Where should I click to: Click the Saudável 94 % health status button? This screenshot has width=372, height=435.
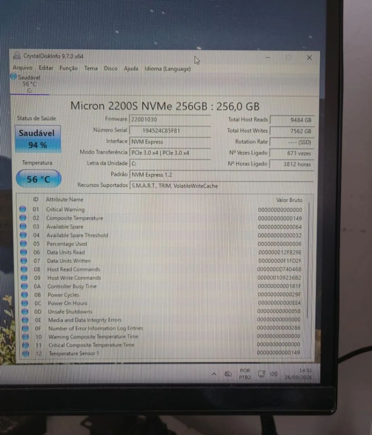(38, 139)
